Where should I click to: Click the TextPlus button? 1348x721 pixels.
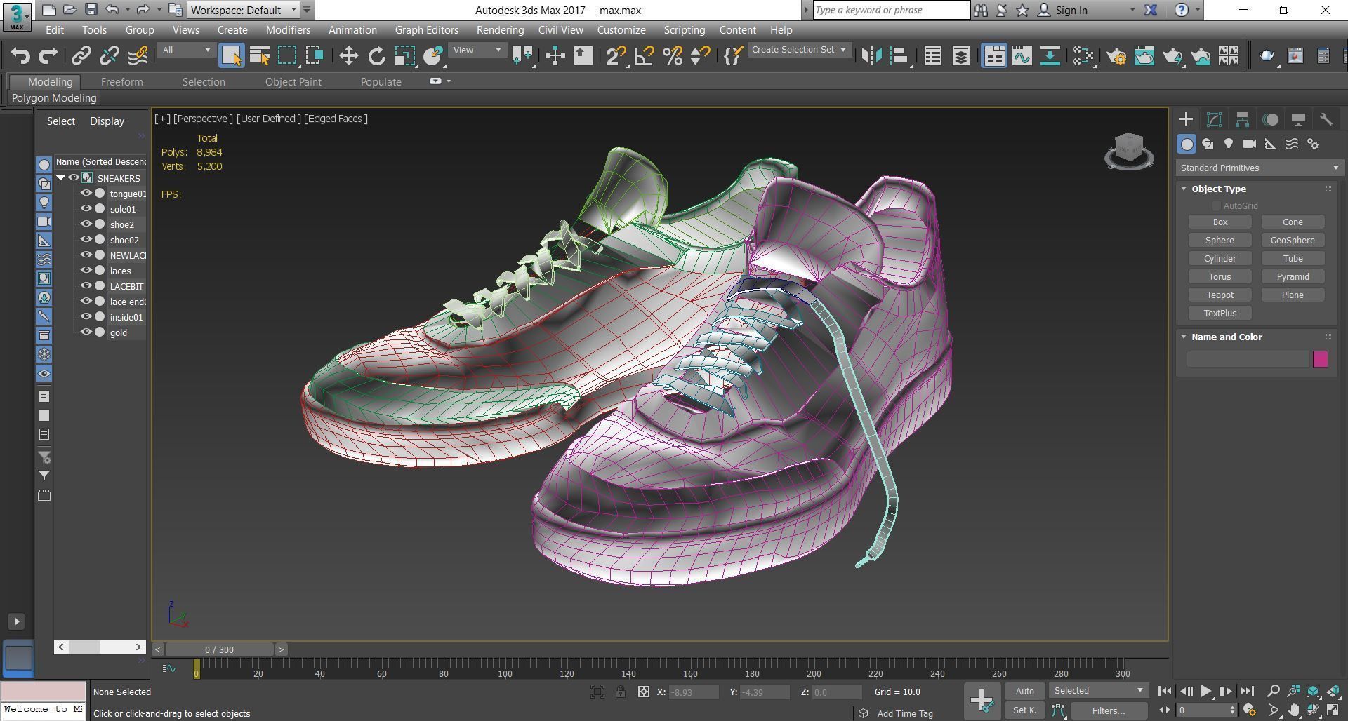point(1220,313)
